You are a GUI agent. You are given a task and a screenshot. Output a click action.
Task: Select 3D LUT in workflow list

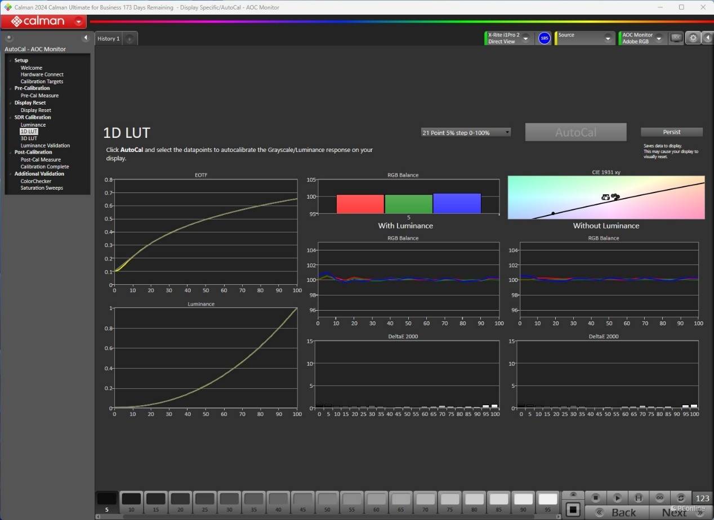pos(29,138)
